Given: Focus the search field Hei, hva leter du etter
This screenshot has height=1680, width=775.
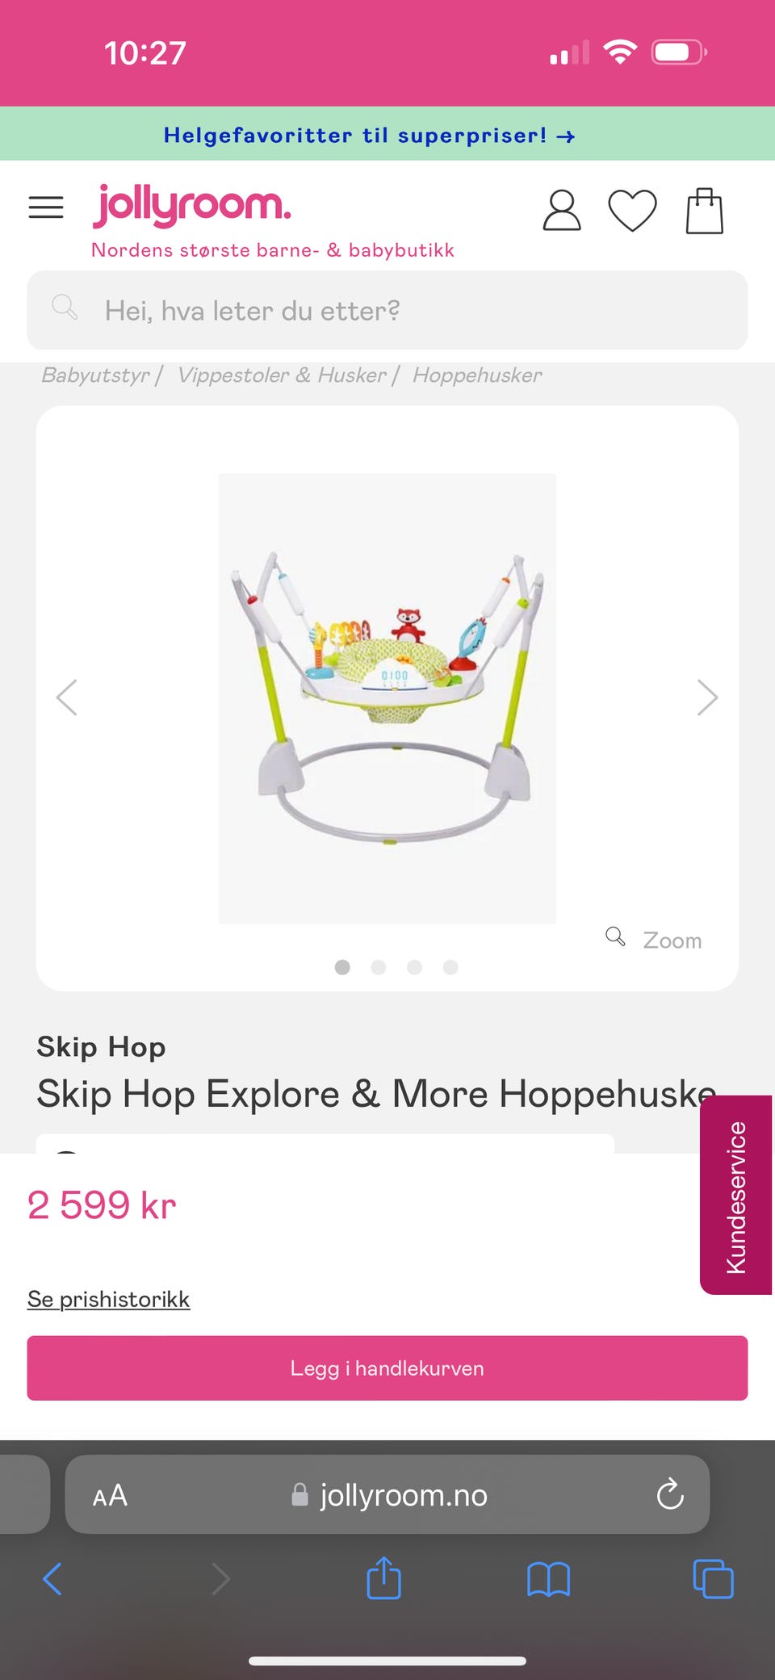Looking at the screenshot, I should (387, 310).
